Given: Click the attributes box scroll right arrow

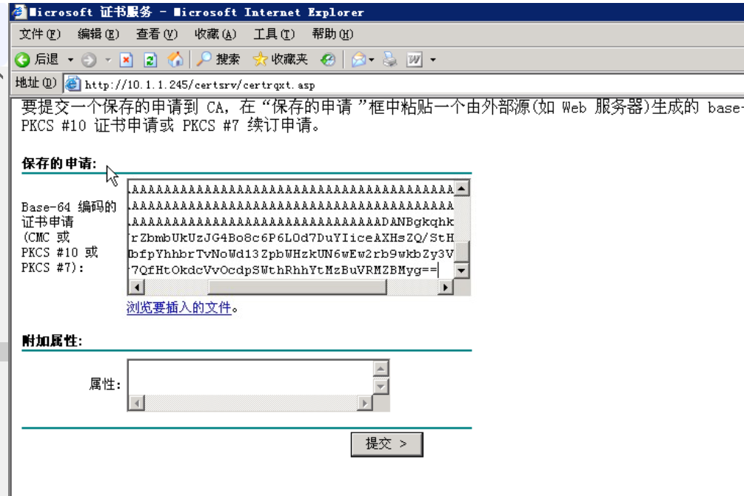Looking at the screenshot, I should 364,403.
